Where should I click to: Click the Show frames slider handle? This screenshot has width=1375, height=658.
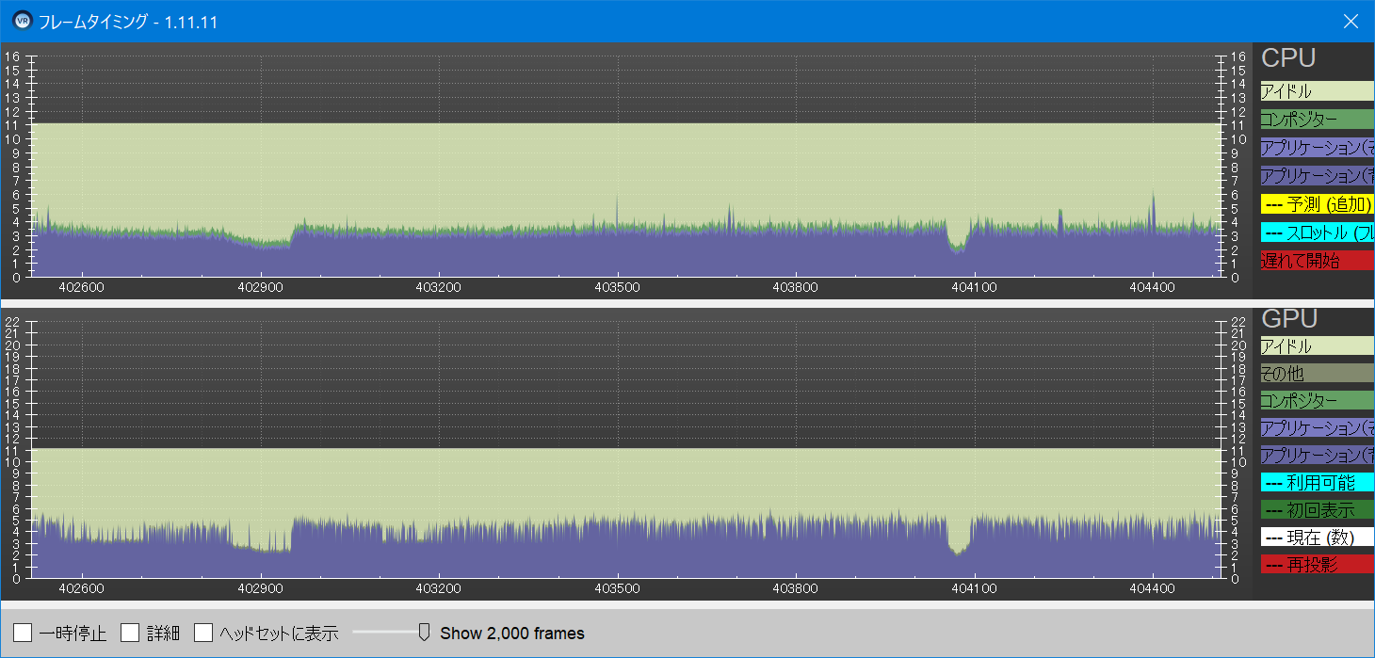tap(424, 632)
